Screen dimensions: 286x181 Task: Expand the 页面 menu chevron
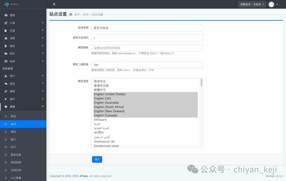[43, 30]
